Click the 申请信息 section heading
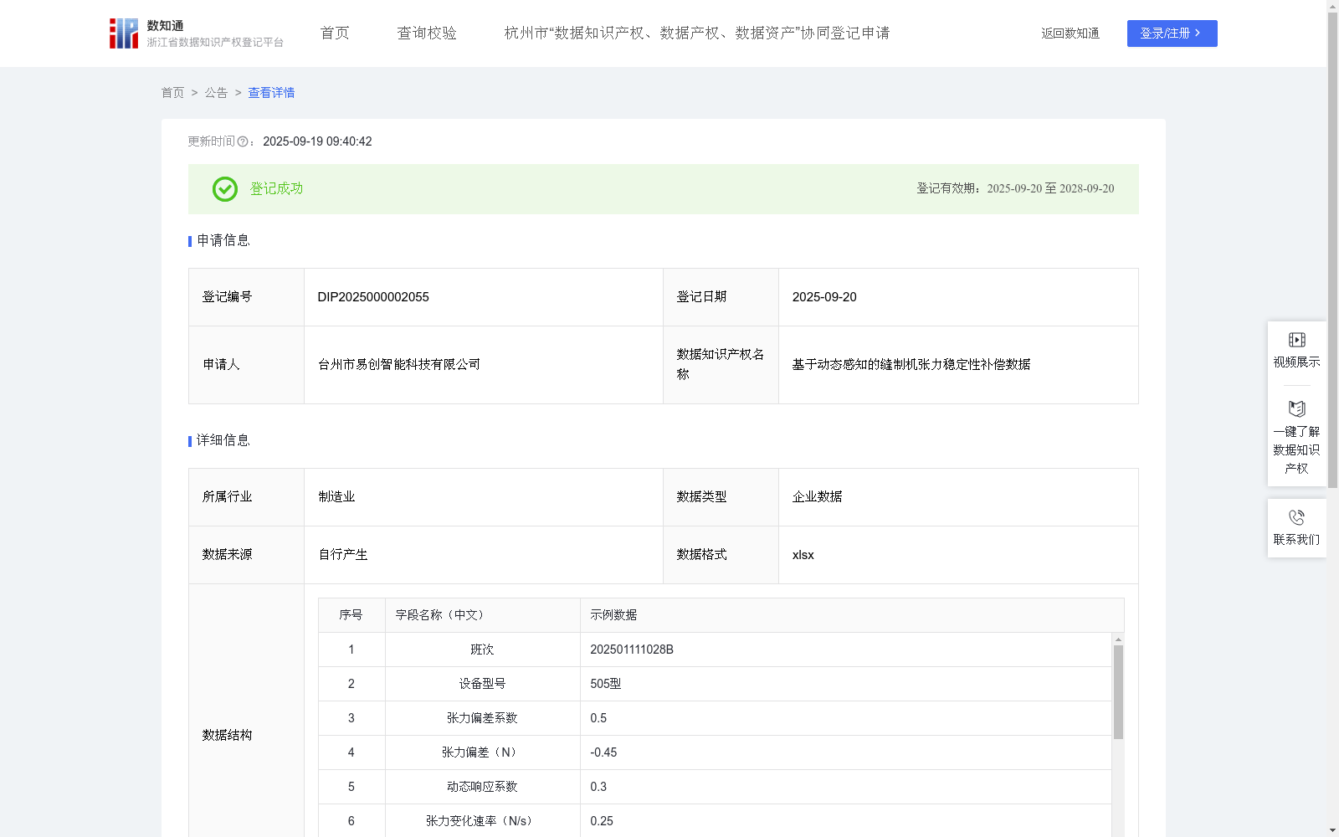Image resolution: width=1339 pixels, height=837 pixels. tap(223, 241)
